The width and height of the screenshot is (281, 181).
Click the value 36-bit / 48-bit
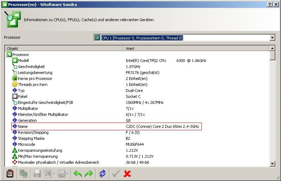tap(137, 162)
